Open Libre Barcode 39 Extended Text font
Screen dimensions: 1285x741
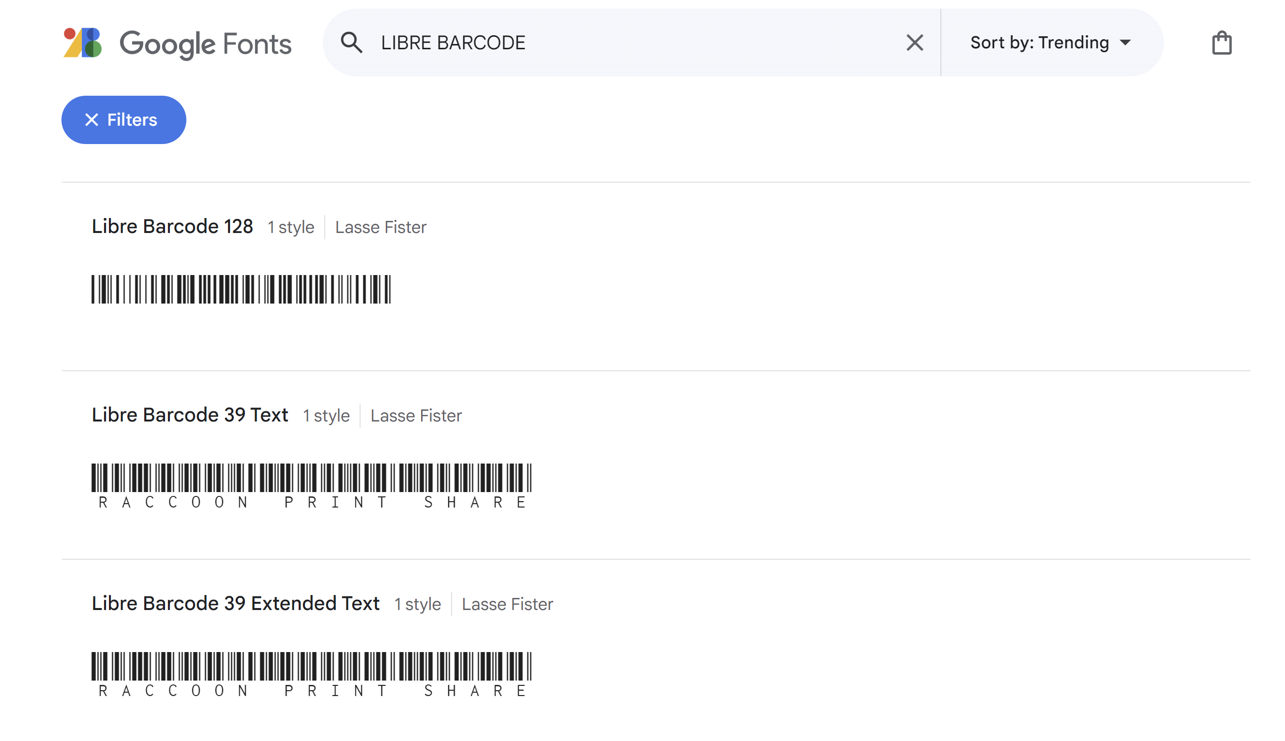(235, 604)
